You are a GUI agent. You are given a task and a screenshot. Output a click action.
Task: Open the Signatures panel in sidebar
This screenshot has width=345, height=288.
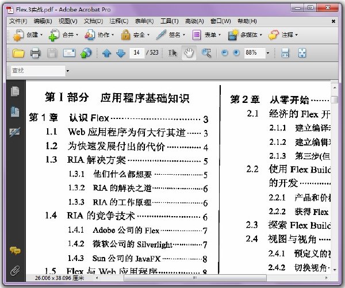pyautogui.click(x=15, y=132)
